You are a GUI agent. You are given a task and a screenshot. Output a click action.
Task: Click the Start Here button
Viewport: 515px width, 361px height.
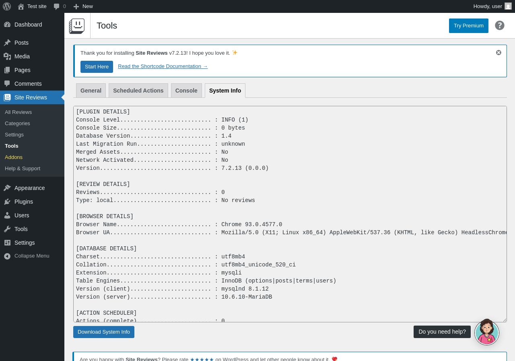97,67
